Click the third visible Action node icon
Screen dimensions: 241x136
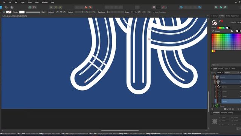[90, 12]
